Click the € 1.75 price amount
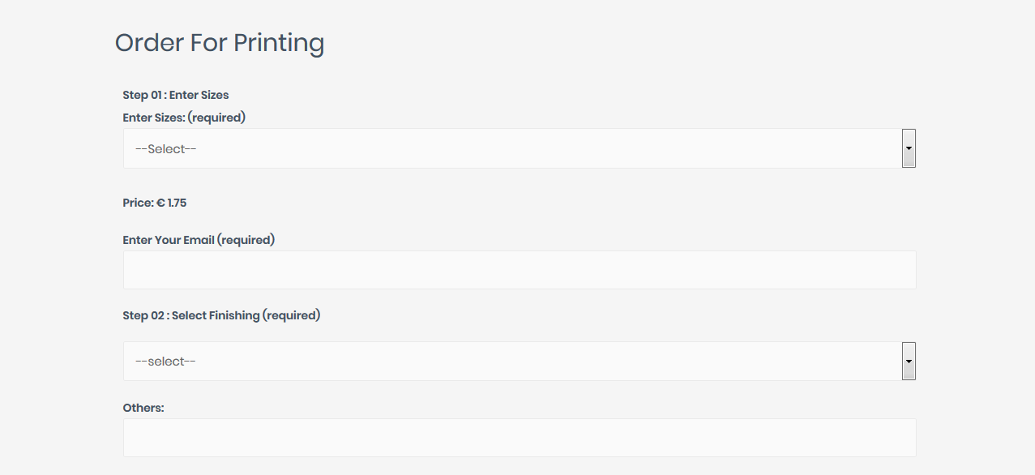The image size is (1035, 475). (x=172, y=203)
